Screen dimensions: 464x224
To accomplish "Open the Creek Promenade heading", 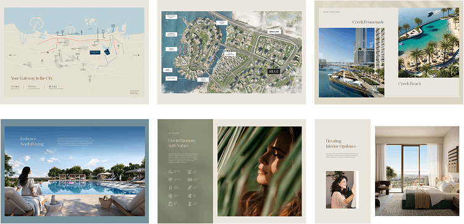I will click(368, 22).
